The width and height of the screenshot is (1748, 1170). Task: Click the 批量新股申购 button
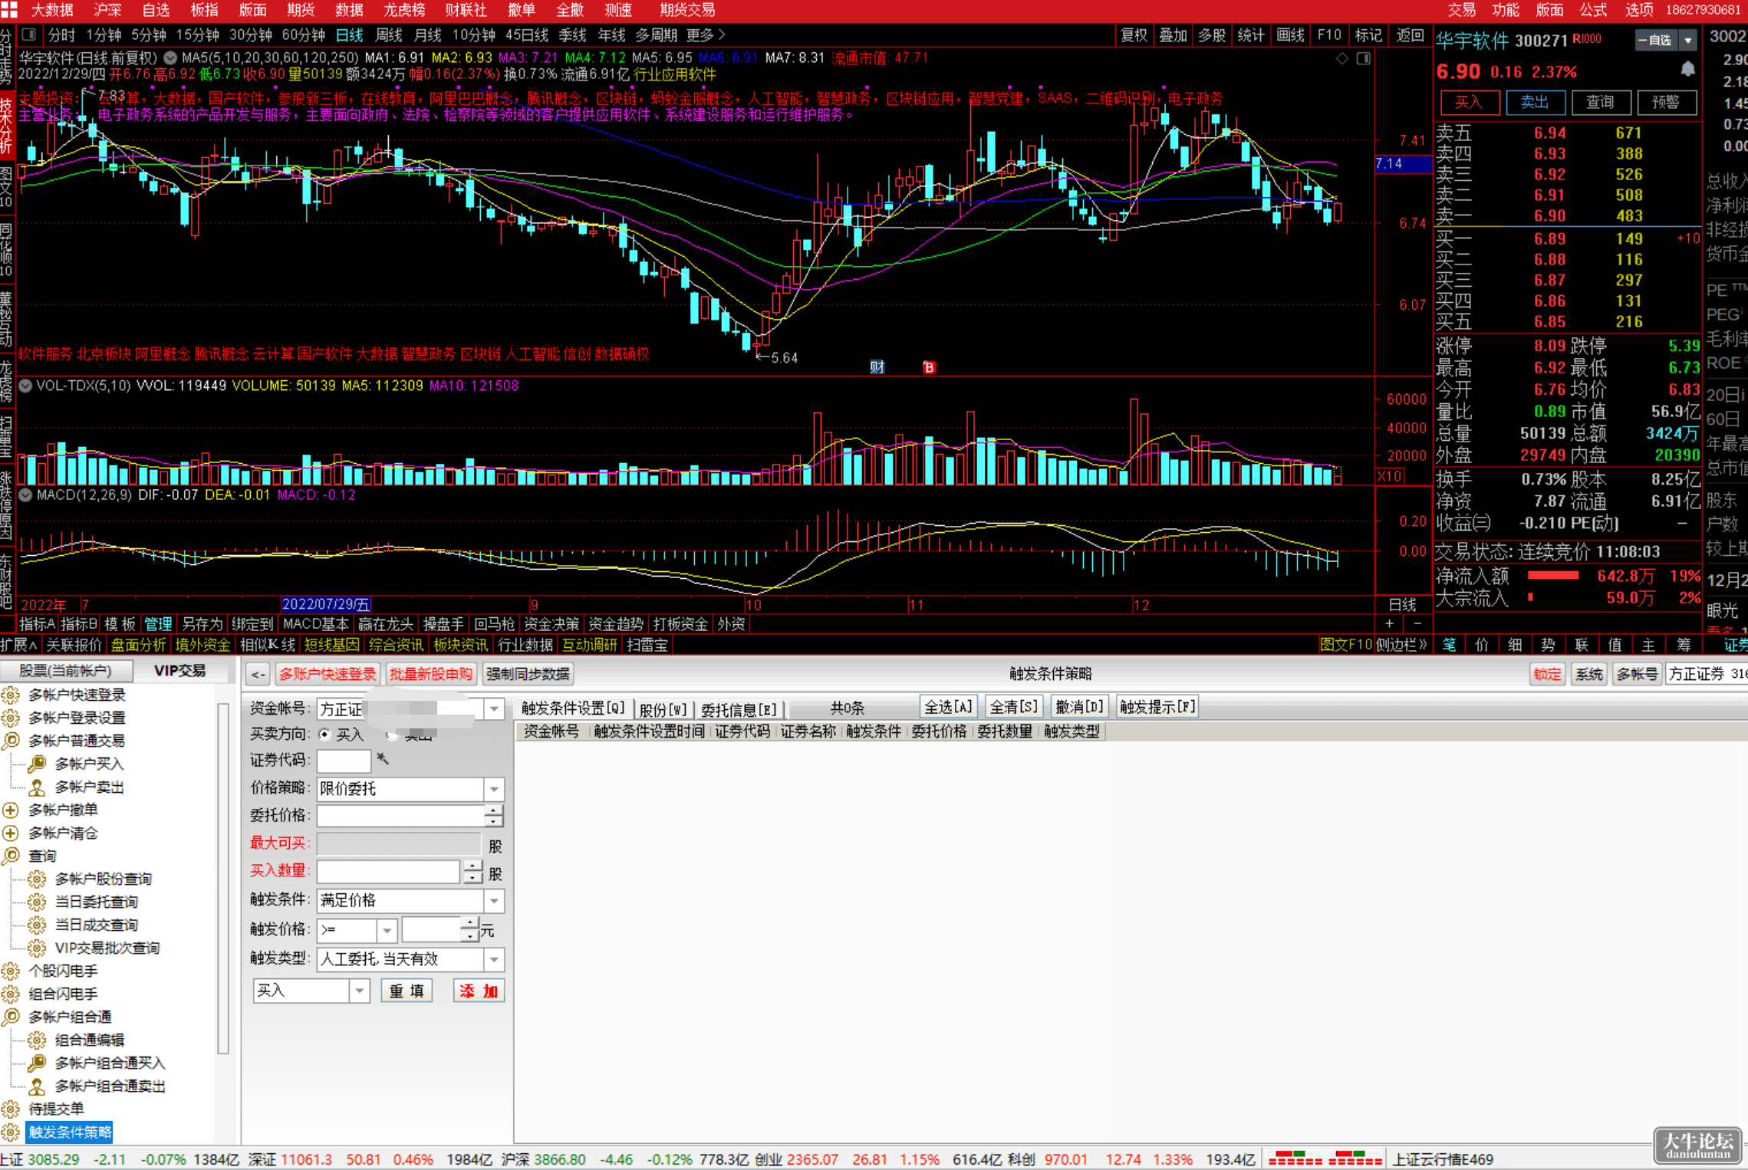tap(431, 674)
